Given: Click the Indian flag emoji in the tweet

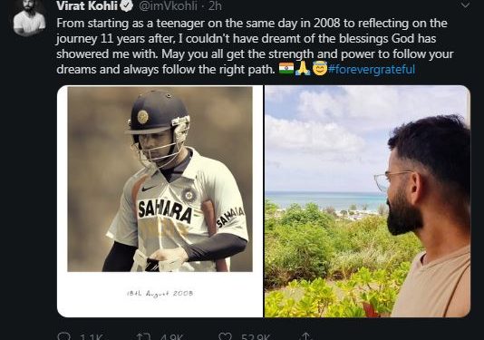Looking at the screenshot, I should 286,68.
